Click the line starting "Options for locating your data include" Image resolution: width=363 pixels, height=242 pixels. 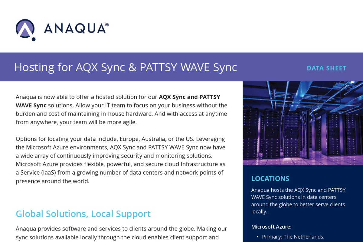point(120,139)
